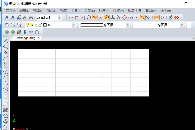Open the 格式 menu

pyautogui.click(x=64, y=11)
